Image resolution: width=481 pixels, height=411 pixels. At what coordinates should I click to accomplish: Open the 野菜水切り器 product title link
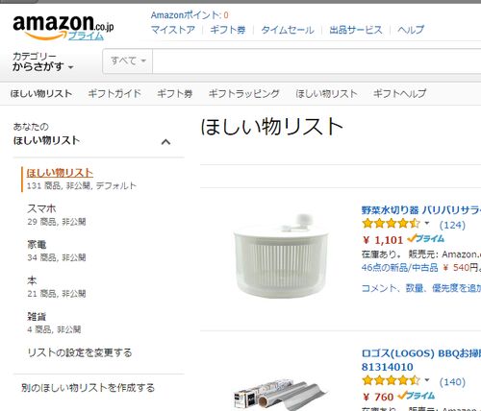421,210
